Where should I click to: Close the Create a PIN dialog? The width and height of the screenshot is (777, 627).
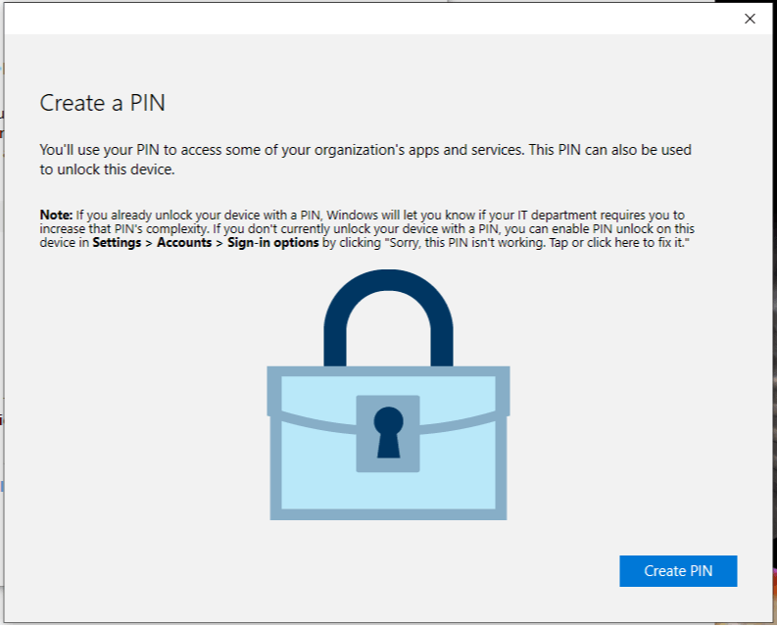pos(750,19)
